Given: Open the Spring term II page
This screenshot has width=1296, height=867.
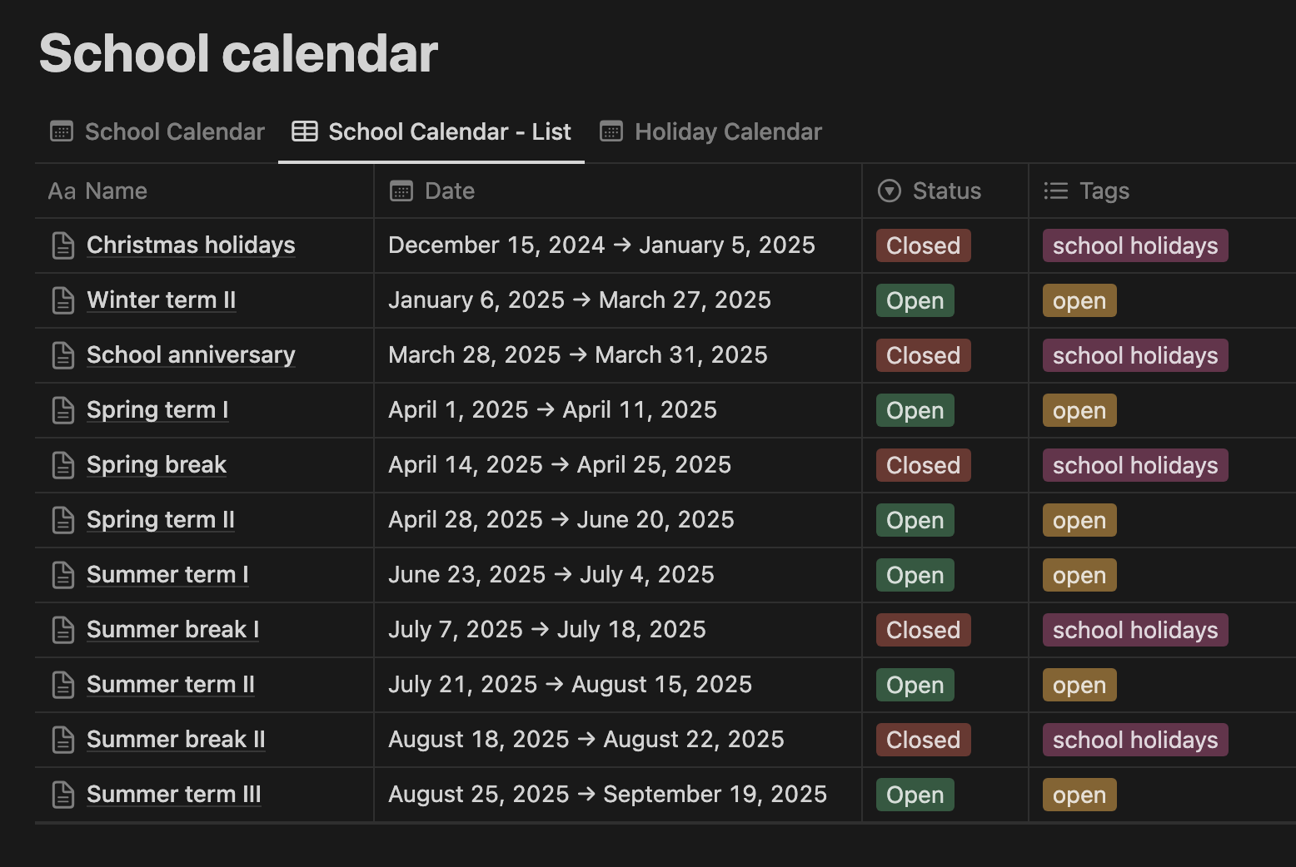Looking at the screenshot, I should click(x=161, y=520).
